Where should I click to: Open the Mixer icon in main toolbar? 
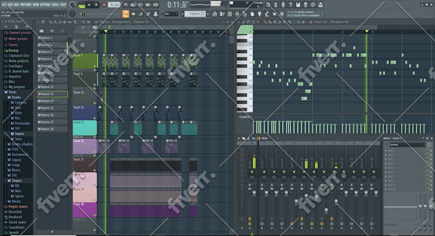(237, 14)
